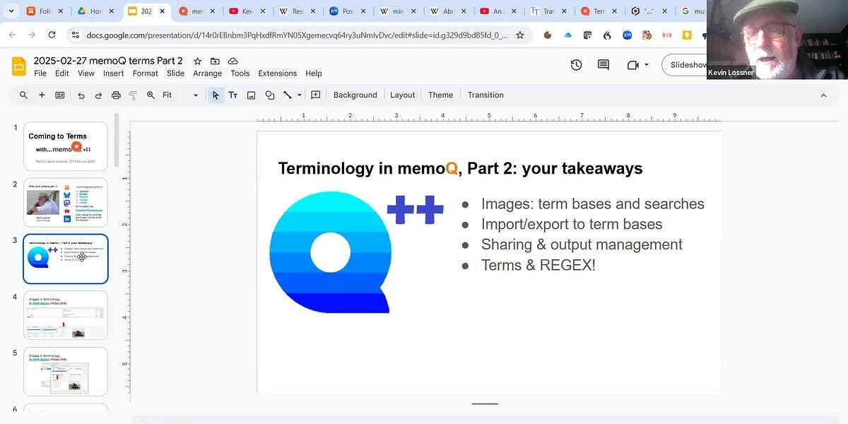Click the cookie extension icon
The image size is (848, 424).
548,35
